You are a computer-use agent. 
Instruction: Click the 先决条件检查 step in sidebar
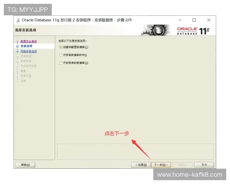pyautogui.click(x=29, y=66)
